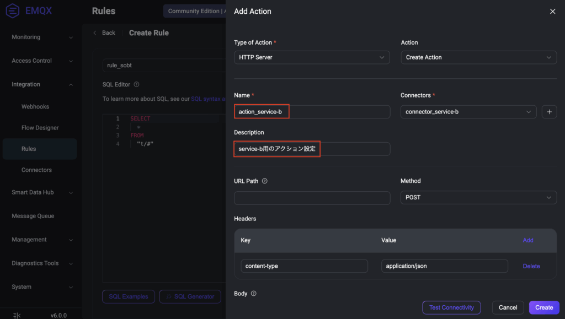Viewport: 565px width, 319px height.
Task: Open the Method POST dropdown
Action: (478, 197)
